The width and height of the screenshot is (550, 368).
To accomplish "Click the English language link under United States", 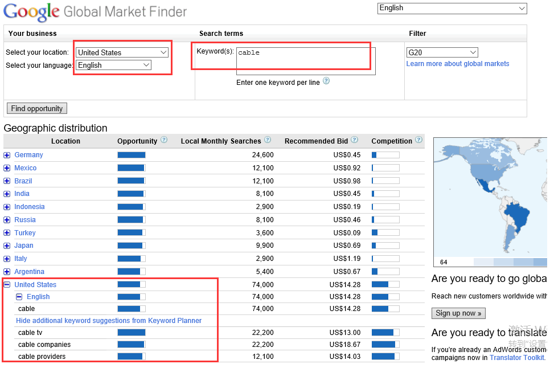I will pyautogui.click(x=38, y=297).
